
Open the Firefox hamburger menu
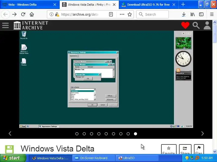coord(212,14)
